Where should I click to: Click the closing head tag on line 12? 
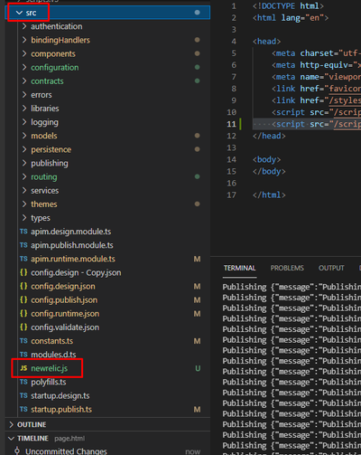269,136
